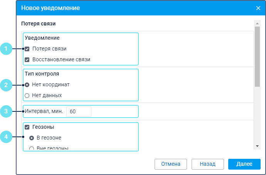Close the Новое уведомление dialog
266x175 pixels.
coord(258,8)
